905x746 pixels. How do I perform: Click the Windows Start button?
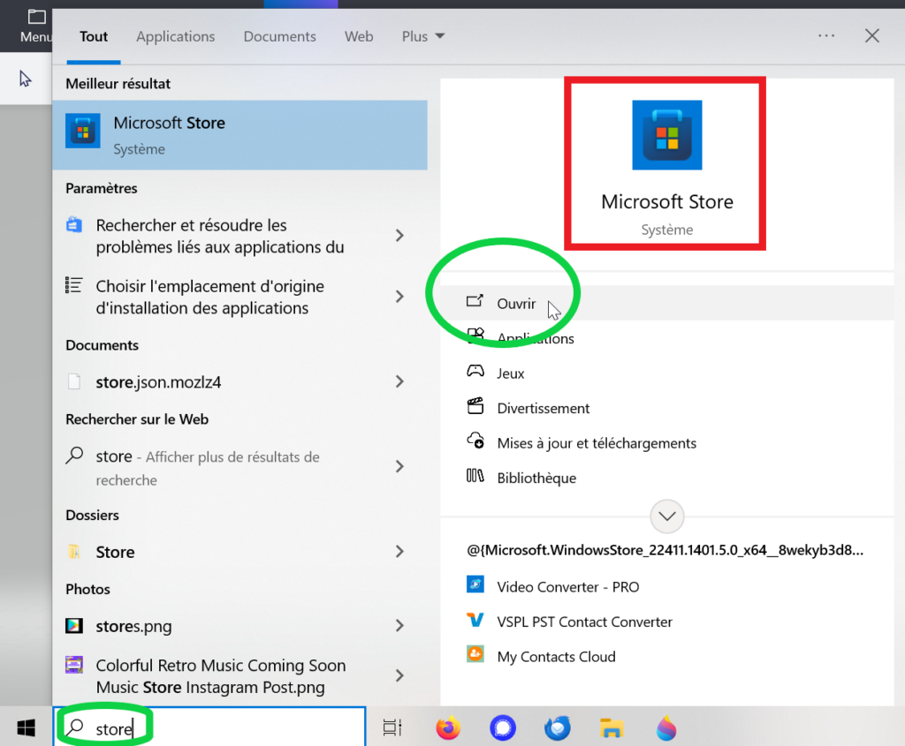[26, 727]
